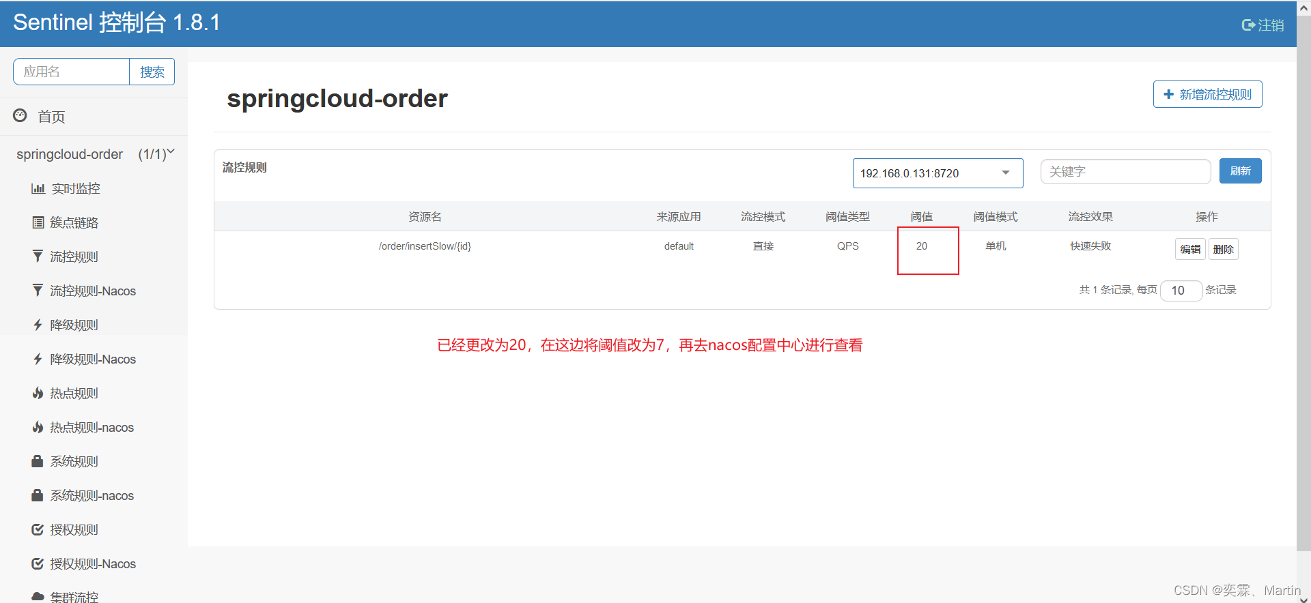
Task: Click the filter icon for 流控规则
Action: [38, 256]
